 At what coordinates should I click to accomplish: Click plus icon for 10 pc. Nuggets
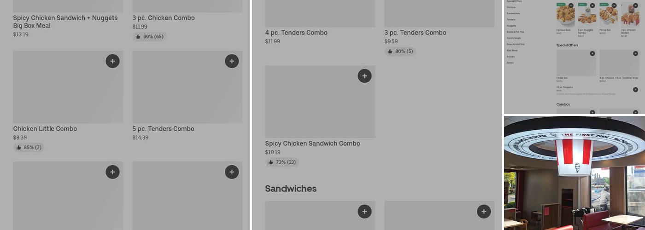[x=635, y=90]
